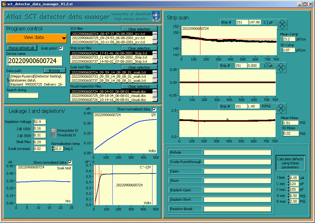Image resolution: width=315 pixels, height=223 pixels.
Task: Click the Ileak Max value field
Action: coord(39,142)
